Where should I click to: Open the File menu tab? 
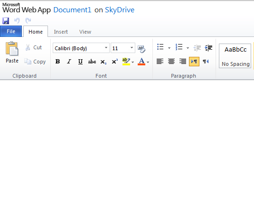pyautogui.click(x=11, y=31)
